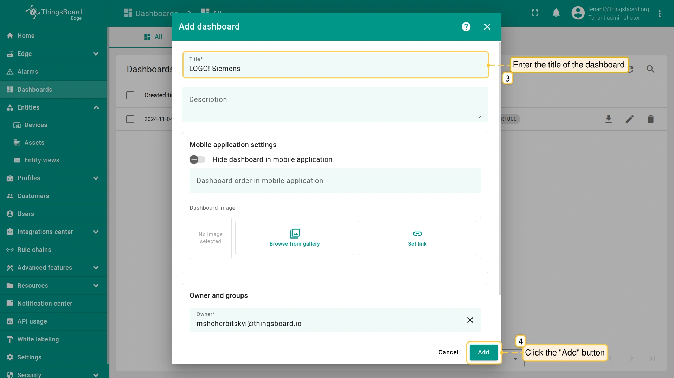Open the user account kebab menu
The height and width of the screenshot is (378, 674).
660,13
